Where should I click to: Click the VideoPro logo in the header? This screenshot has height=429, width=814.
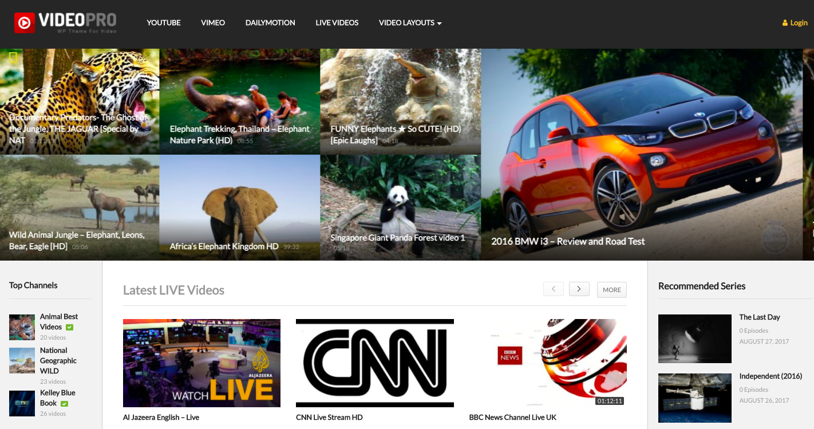66,23
